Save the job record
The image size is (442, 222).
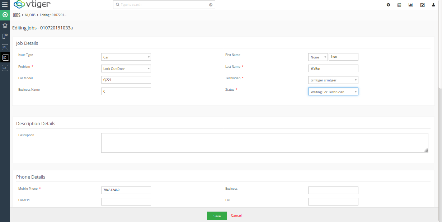click(x=217, y=216)
